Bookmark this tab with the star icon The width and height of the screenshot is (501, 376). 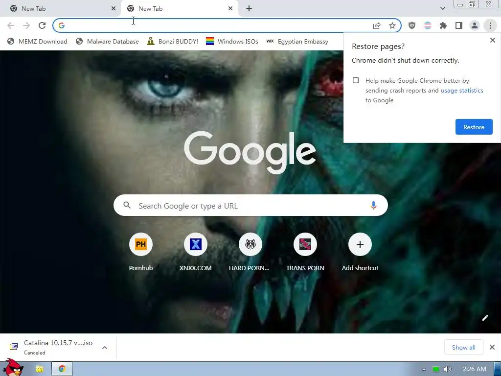pyautogui.click(x=392, y=25)
